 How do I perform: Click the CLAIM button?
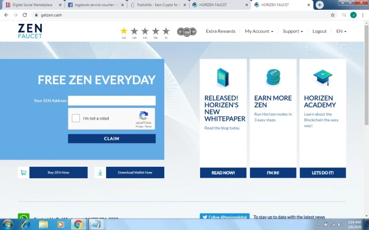pos(112,138)
